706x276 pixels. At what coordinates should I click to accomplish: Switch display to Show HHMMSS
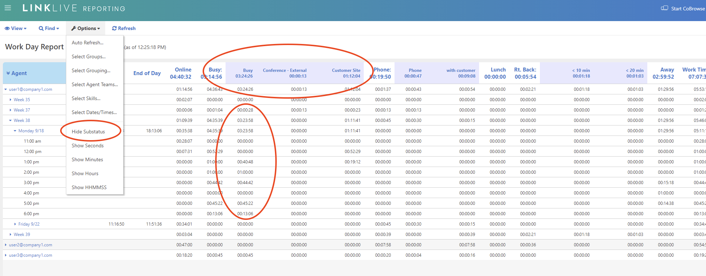(89, 187)
